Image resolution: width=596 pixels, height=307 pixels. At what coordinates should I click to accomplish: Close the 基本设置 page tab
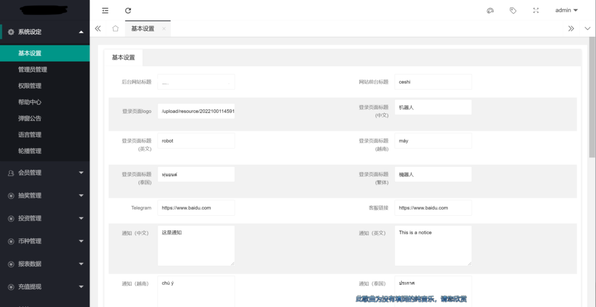[x=164, y=28]
